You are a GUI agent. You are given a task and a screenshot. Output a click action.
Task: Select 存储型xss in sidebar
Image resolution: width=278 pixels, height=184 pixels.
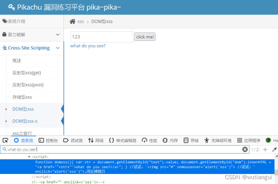pyautogui.click(x=22, y=97)
